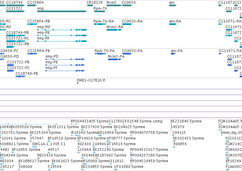The height and width of the screenshot is (171, 242).
Task: Select transcript CG18749-RB
Action: click(18, 33)
